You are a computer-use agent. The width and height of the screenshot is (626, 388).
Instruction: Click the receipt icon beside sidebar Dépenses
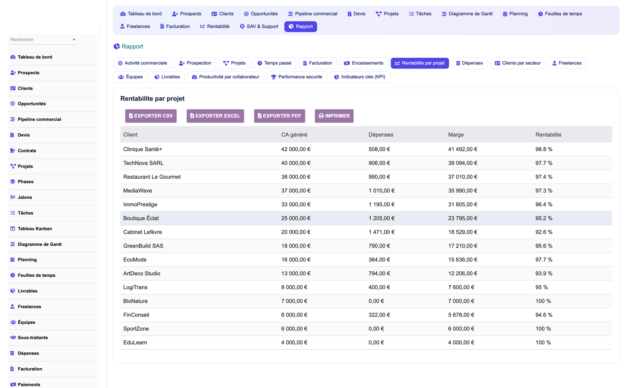coord(12,353)
